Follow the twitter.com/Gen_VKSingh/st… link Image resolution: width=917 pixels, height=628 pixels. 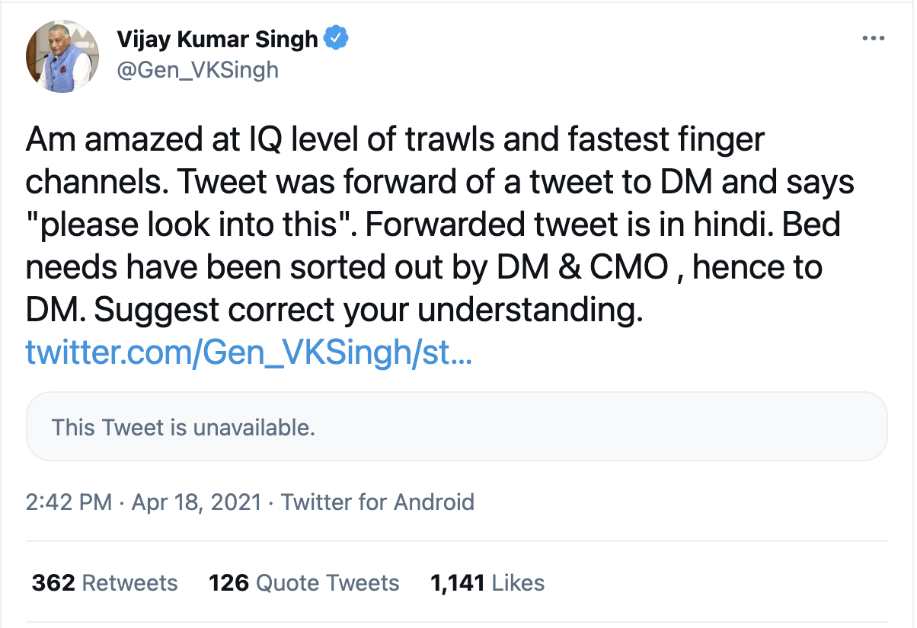249,355
